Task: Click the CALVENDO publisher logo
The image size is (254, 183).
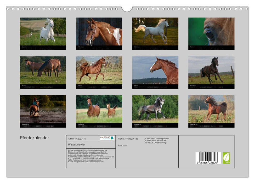Action: tap(107, 138)
